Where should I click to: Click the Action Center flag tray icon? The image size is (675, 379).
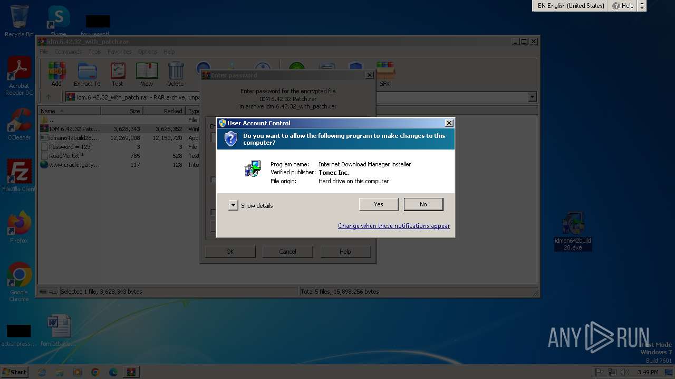[600, 372]
